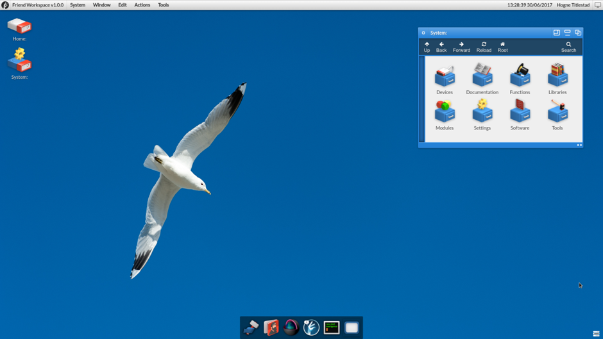Expand the Actions menu
This screenshot has width=603, height=339.
click(142, 5)
